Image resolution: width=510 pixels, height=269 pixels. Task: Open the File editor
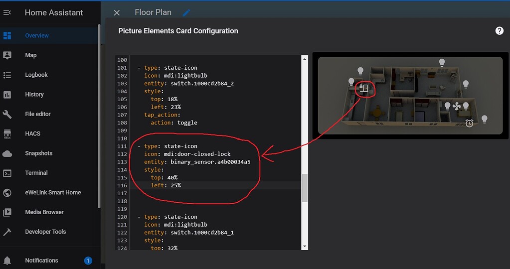38,114
